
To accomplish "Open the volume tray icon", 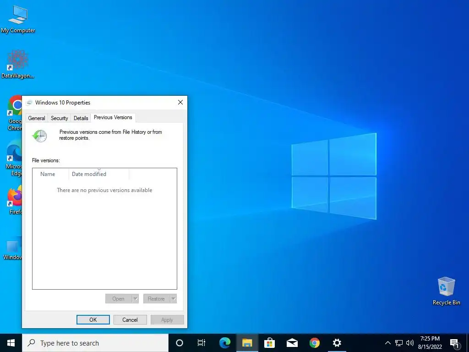I will pyautogui.click(x=410, y=343).
